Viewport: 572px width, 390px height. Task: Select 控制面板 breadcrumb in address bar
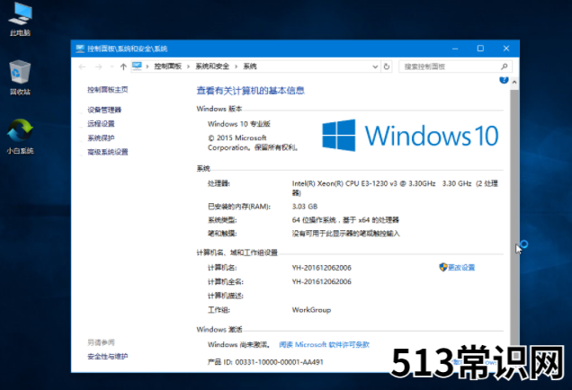[x=168, y=66]
